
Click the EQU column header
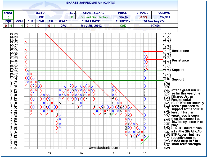[8, 21]
